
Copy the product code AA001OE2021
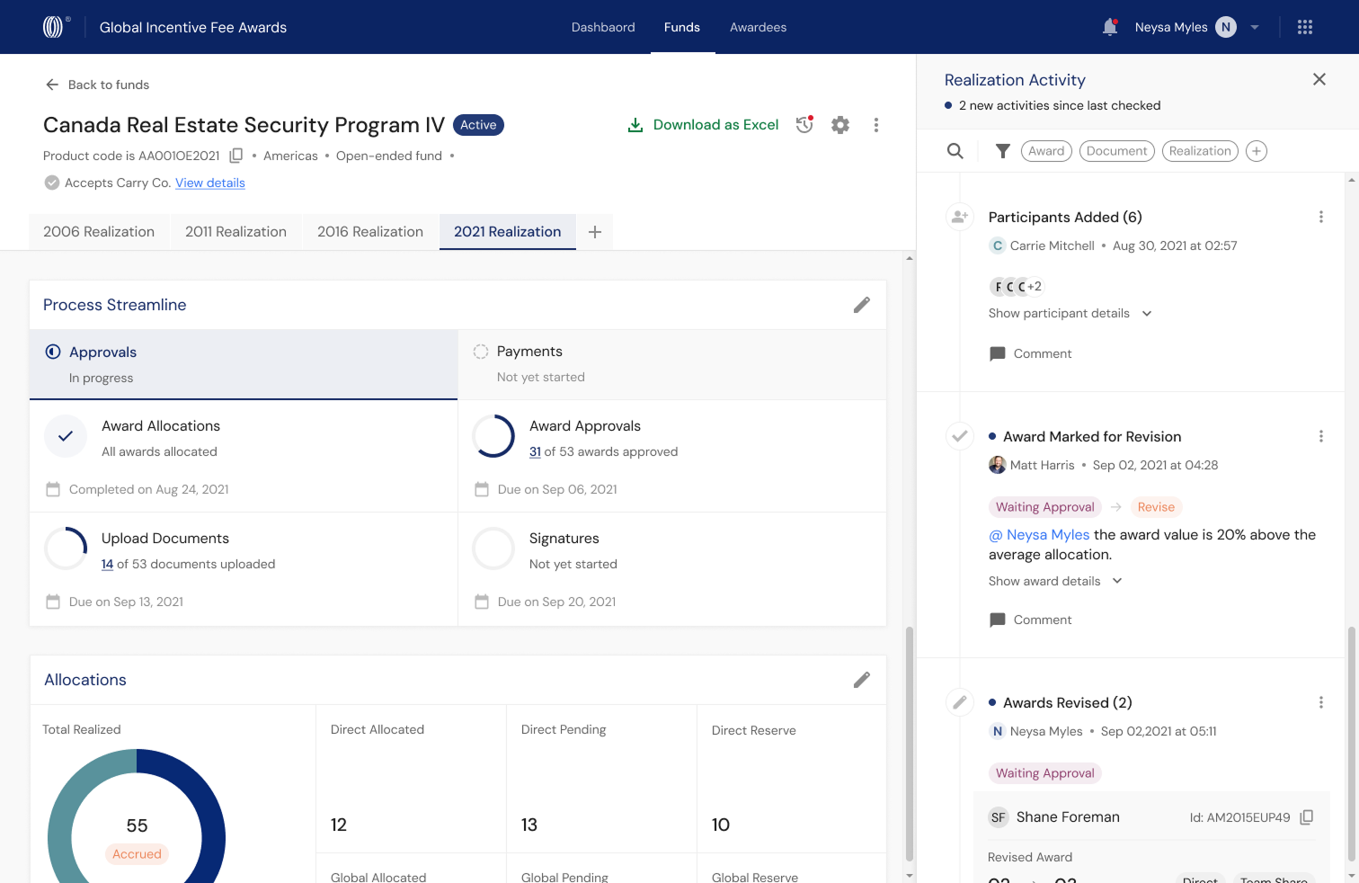click(236, 156)
